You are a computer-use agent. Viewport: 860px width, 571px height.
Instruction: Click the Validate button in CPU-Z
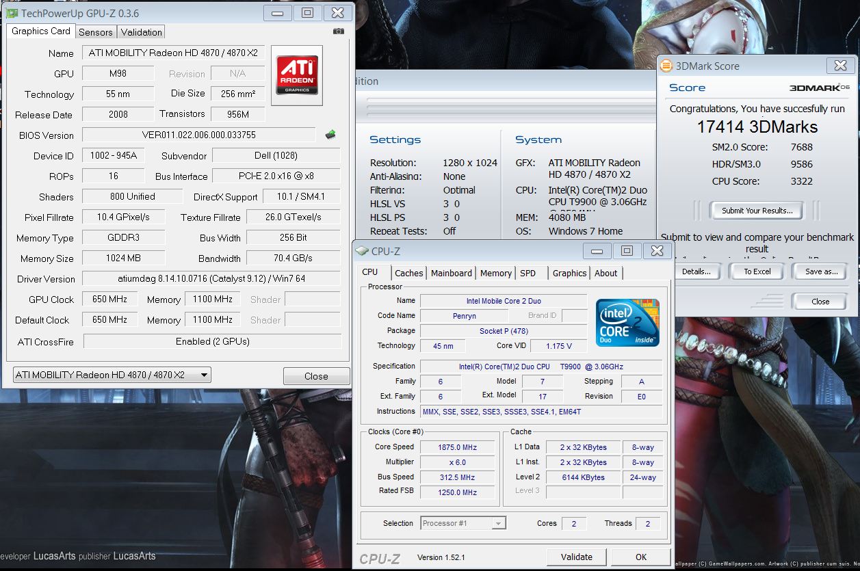click(x=577, y=557)
